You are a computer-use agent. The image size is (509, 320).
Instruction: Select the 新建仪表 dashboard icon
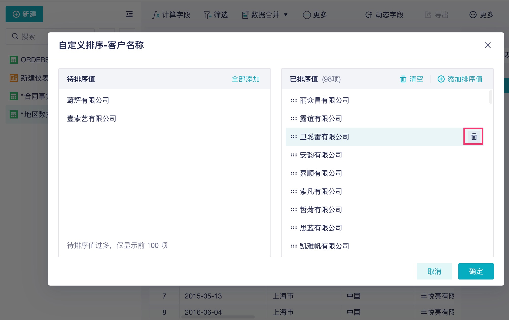[13, 78]
